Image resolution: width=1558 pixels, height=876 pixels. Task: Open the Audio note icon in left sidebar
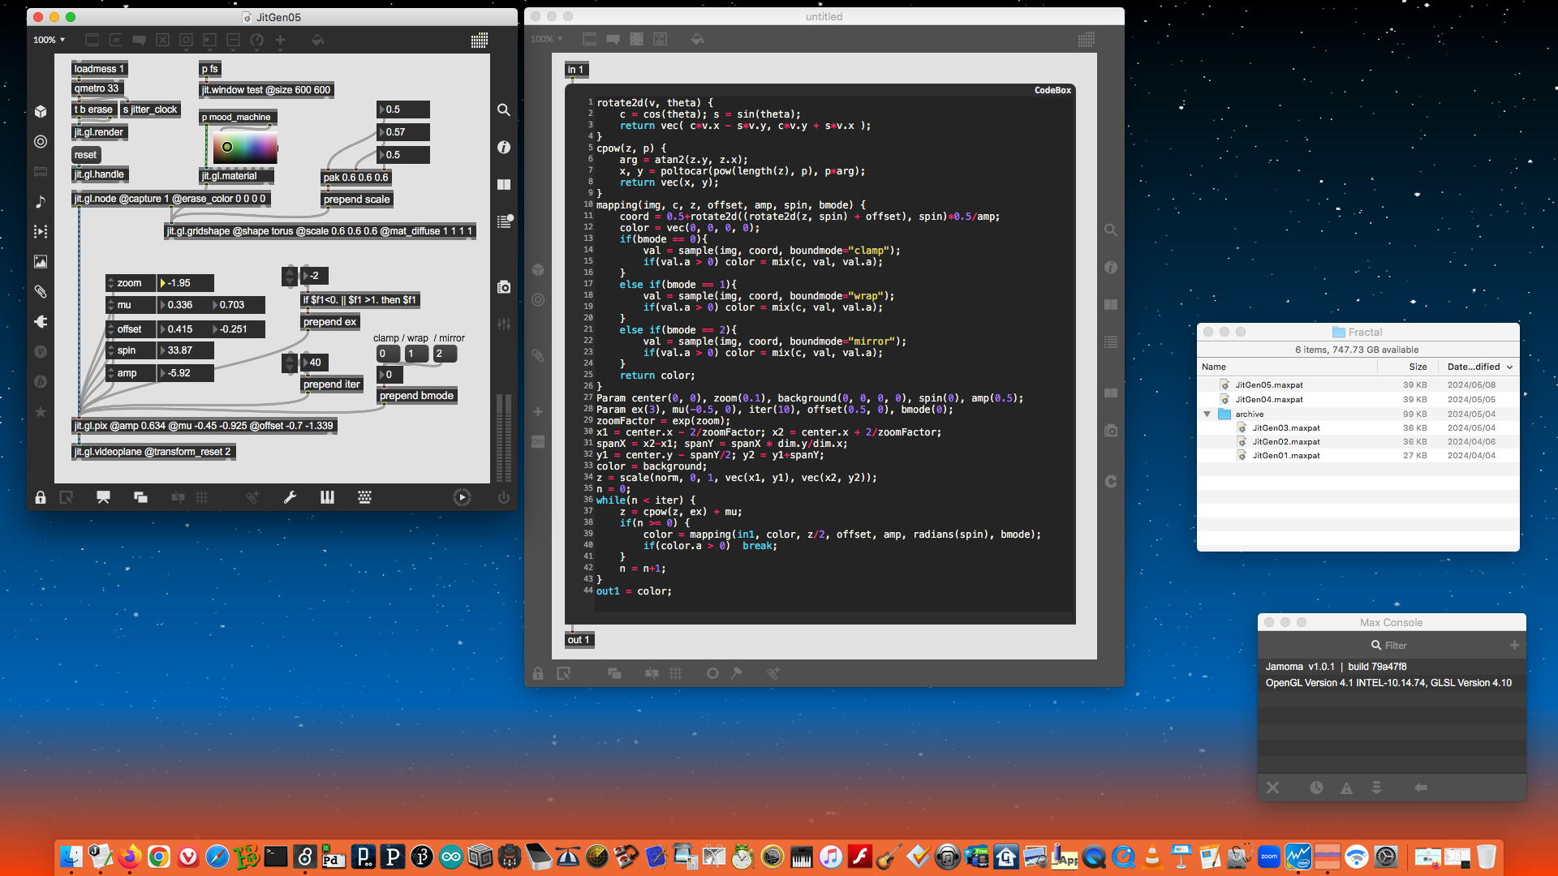(41, 202)
